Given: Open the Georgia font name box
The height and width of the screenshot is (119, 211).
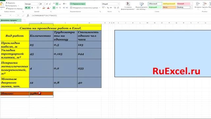Looking at the screenshot, I should pyautogui.click(x=32, y=4).
